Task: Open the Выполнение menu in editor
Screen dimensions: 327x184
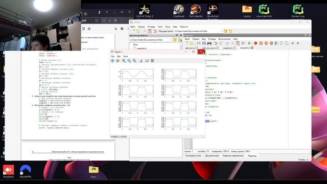Action: (224, 39)
